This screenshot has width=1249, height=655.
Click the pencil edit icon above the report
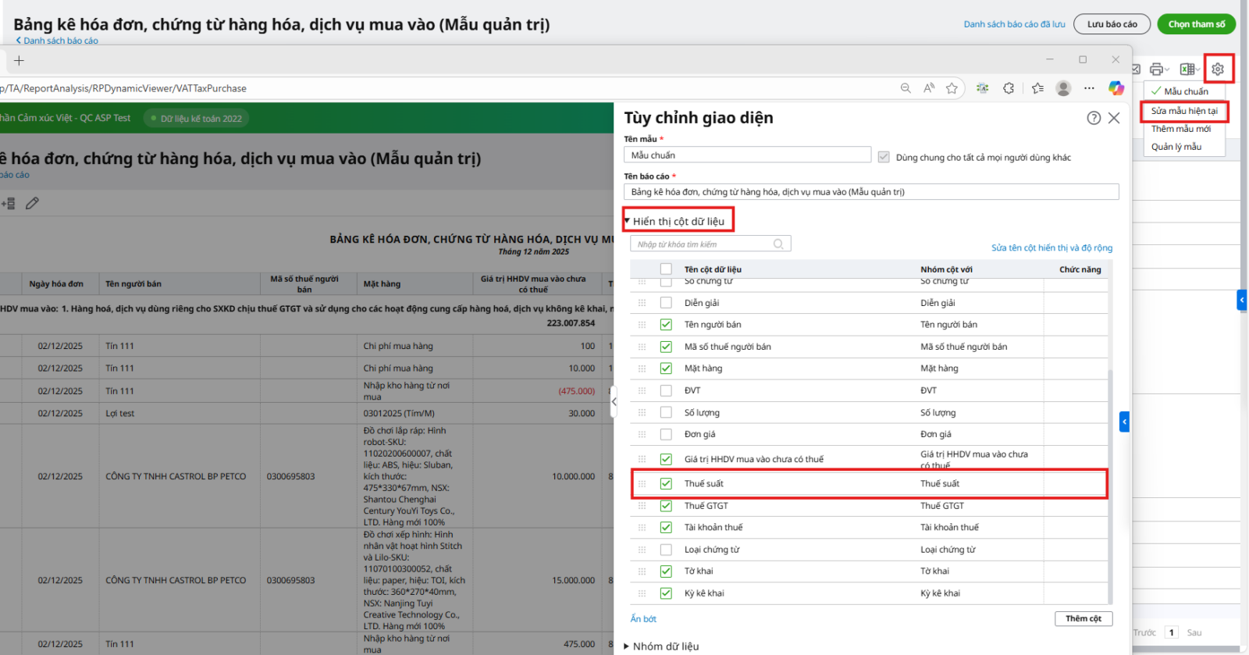point(32,204)
